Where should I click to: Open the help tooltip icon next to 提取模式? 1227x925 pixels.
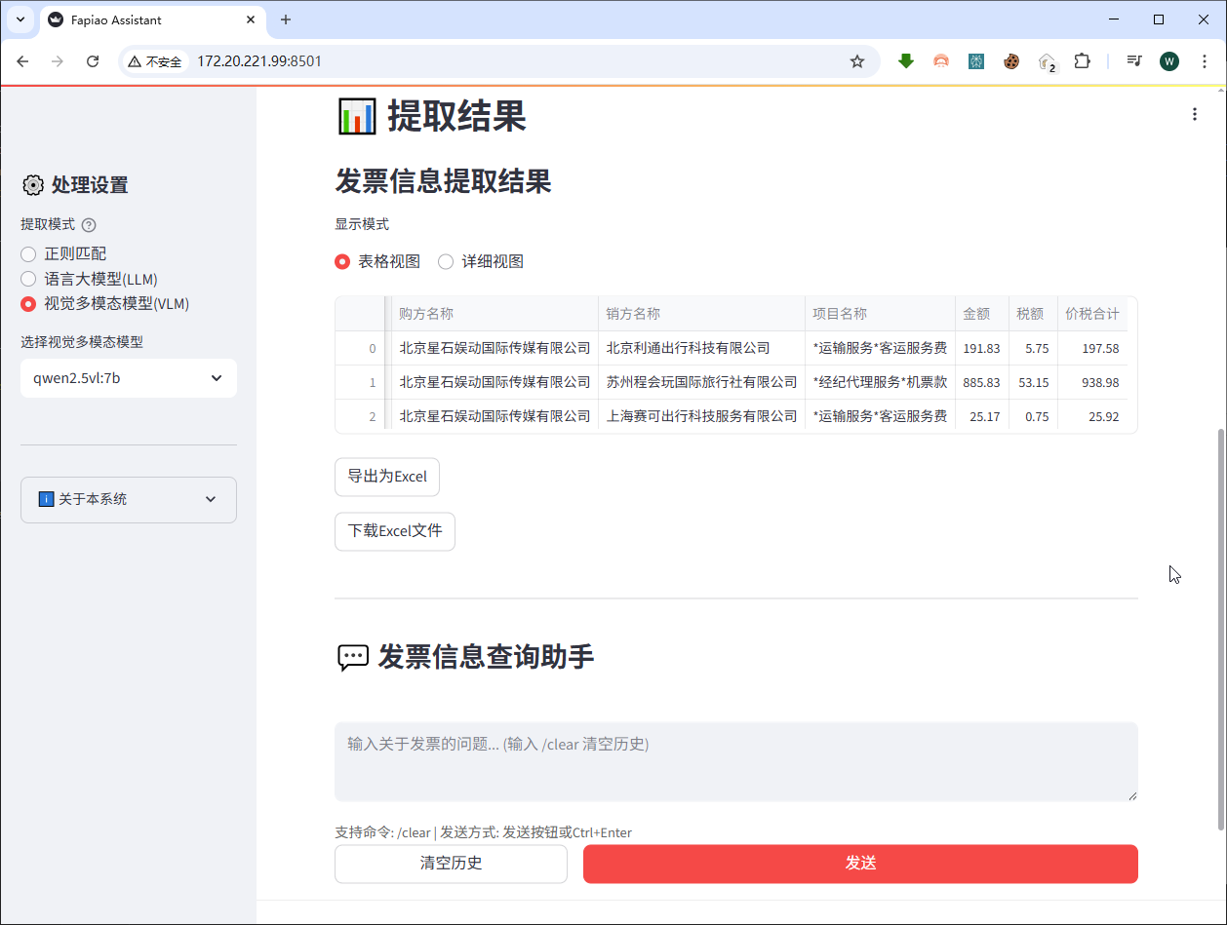pyautogui.click(x=89, y=224)
